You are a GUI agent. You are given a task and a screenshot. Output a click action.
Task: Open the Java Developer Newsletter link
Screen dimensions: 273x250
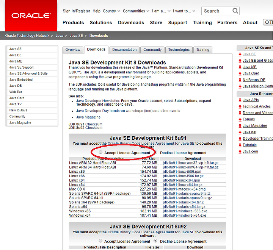tap(98, 101)
